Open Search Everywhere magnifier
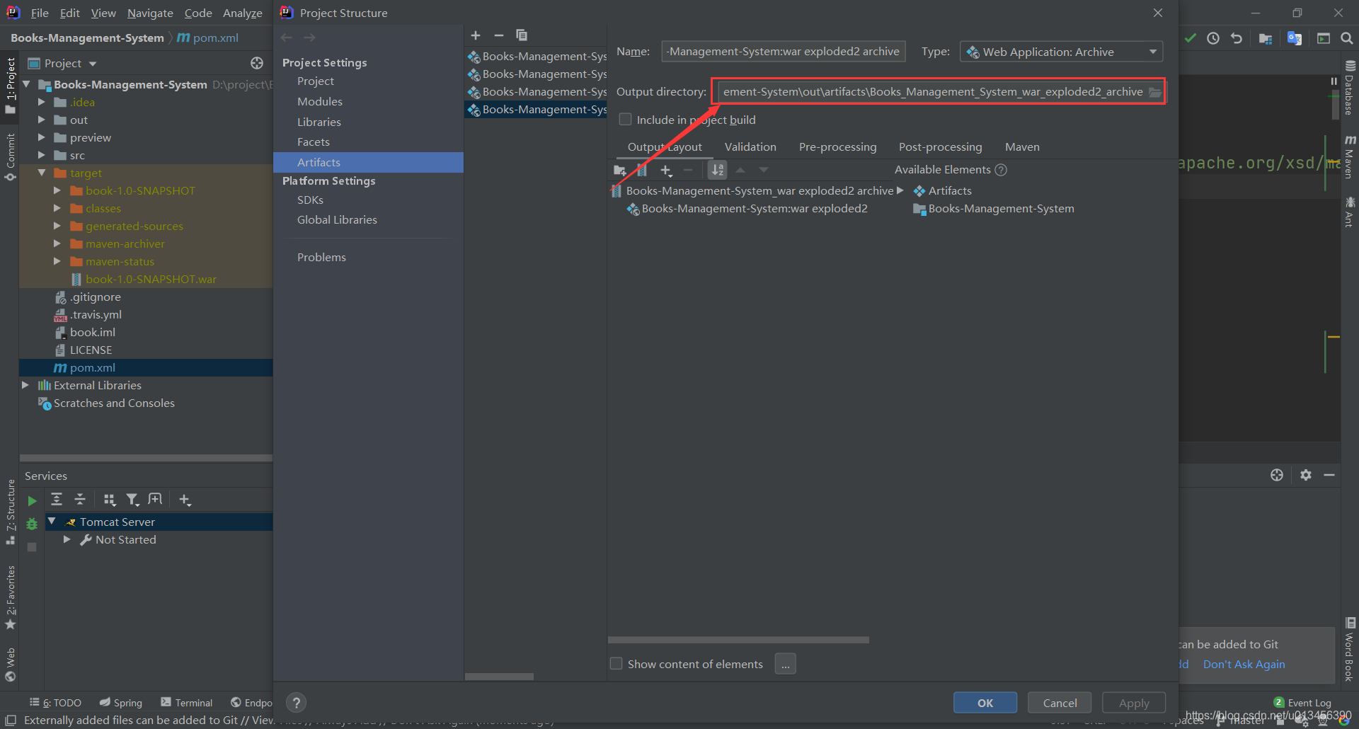The width and height of the screenshot is (1359, 729). click(x=1347, y=38)
